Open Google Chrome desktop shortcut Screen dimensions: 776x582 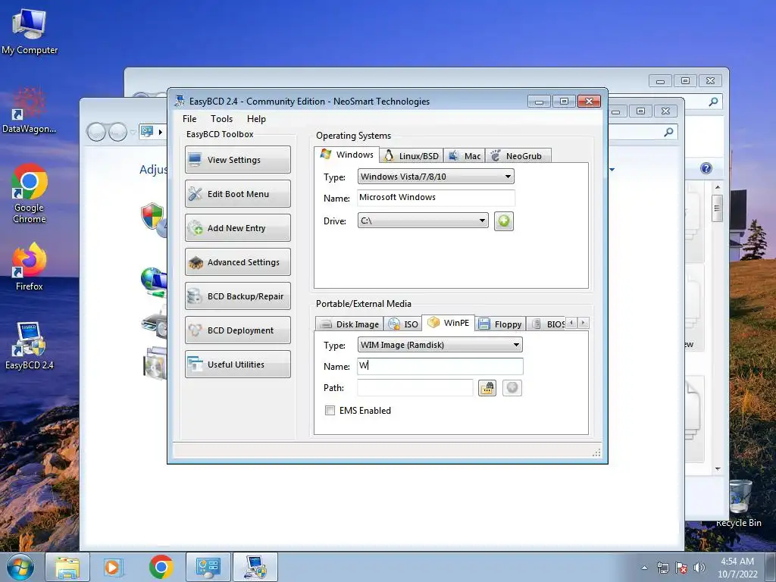(30, 193)
